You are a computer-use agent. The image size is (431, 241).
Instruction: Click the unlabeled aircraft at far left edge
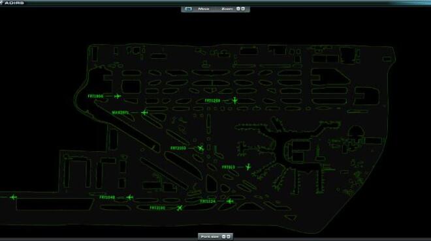(x=13, y=197)
